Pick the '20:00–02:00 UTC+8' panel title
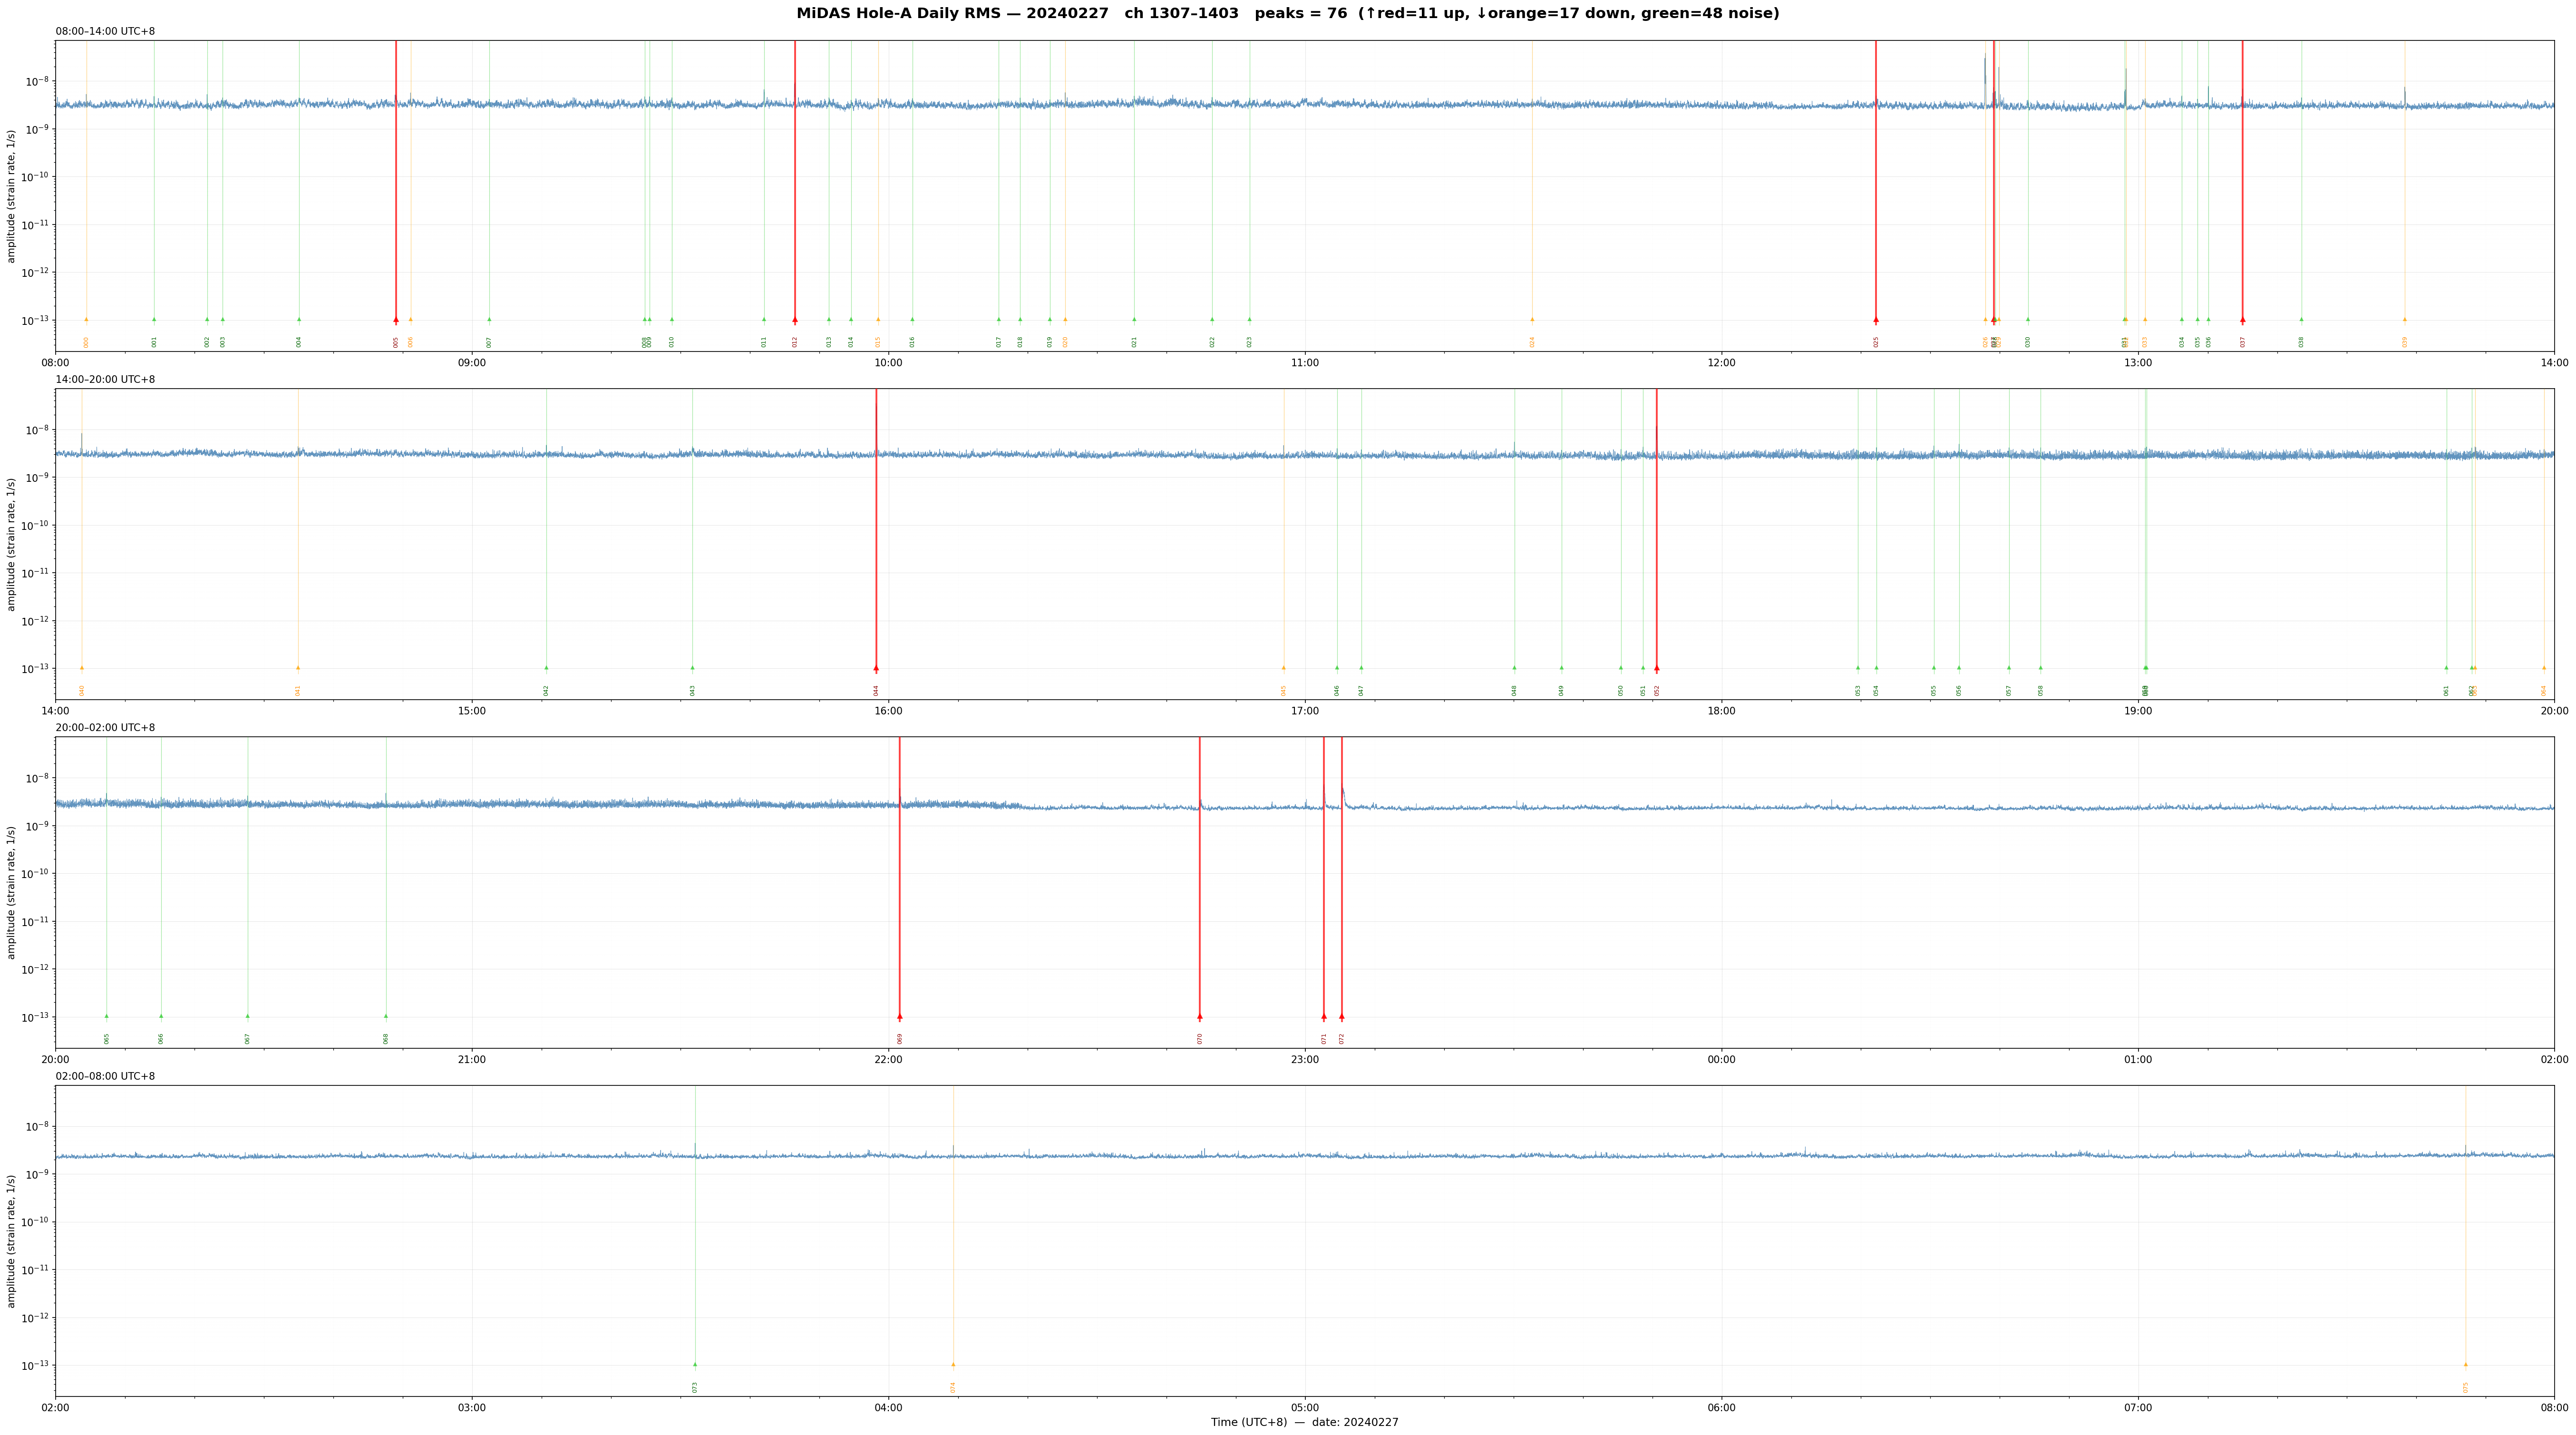Image resolution: width=2576 pixels, height=1435 pixels. [105, 728]
